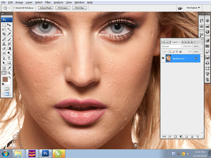Screen dimensions: 211x158
Task: Select the Path Selection tool
Action: (x=4, y=63)
